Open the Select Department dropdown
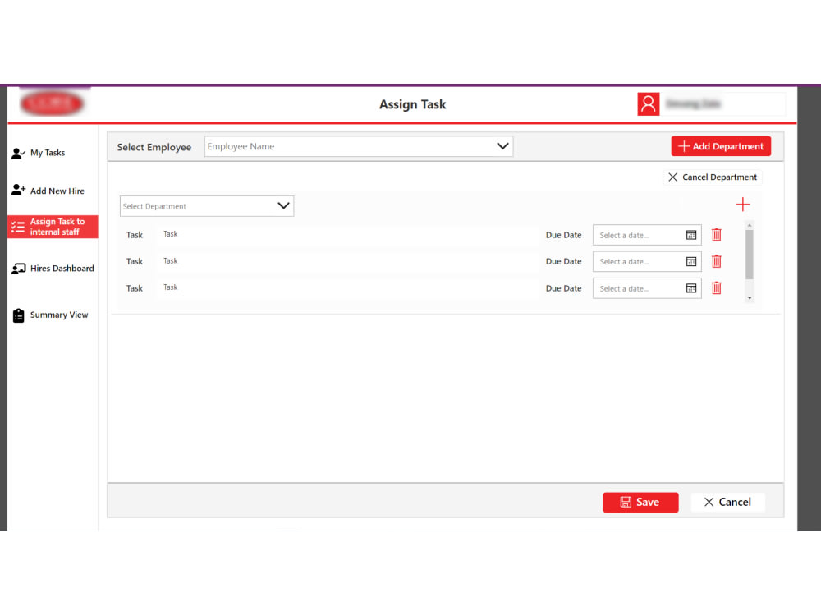821x616 pixels. (207, 206)
